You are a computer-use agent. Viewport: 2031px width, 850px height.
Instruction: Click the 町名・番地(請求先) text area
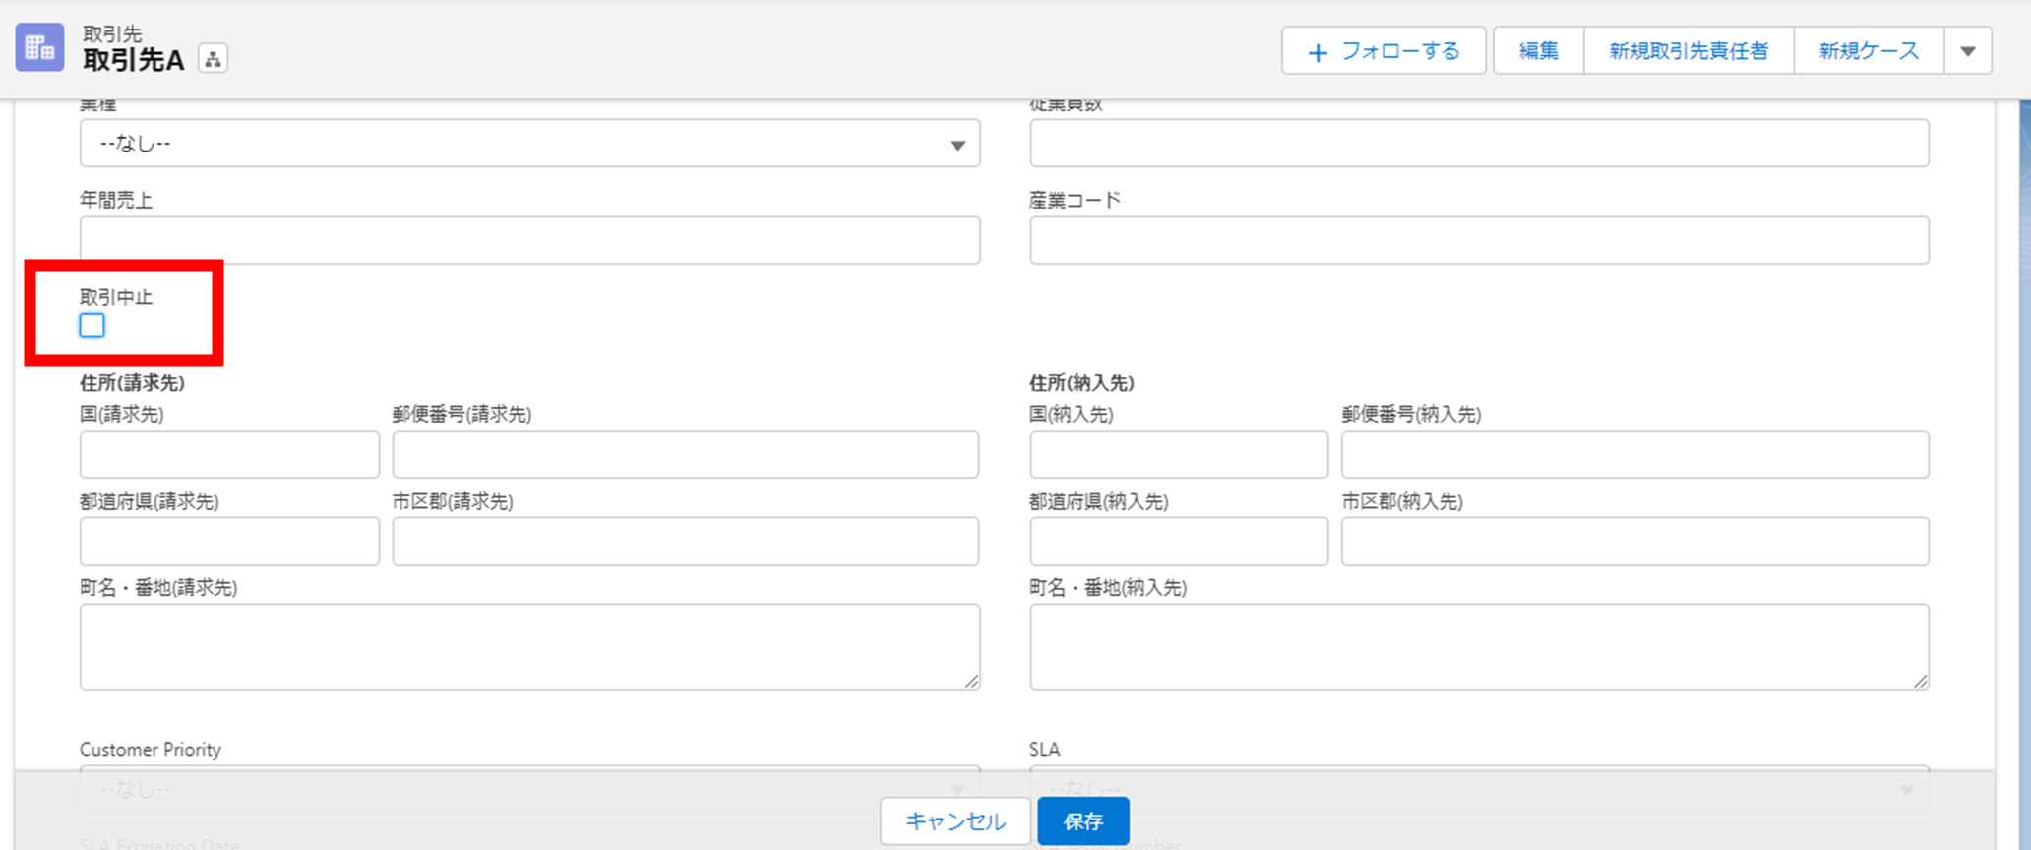point(529,646)
